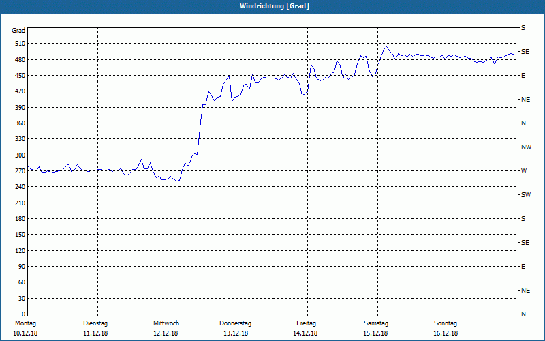Screen dimensions: 545x341
Task: Select the 11.12.18 date label
Action: point(95,333)
